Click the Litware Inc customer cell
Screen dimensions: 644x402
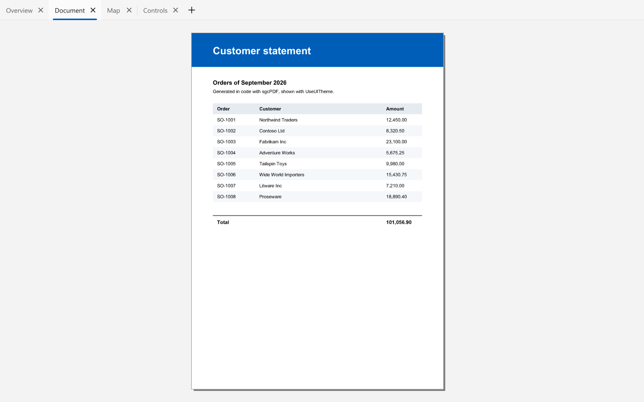coord(271,186)
